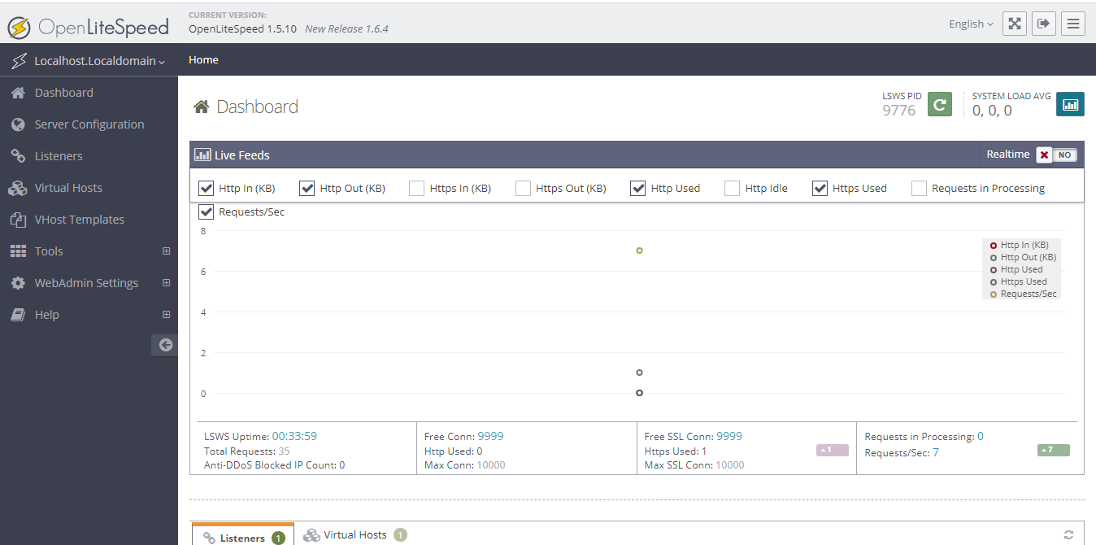
Task: Enable the Https Out (KB) checkbox
Action: [x=524, y=188]
